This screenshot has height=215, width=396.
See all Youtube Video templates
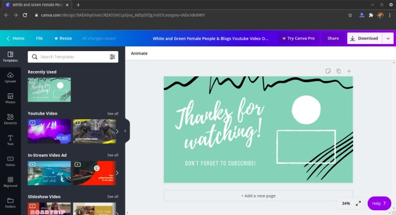coord(113,113)
